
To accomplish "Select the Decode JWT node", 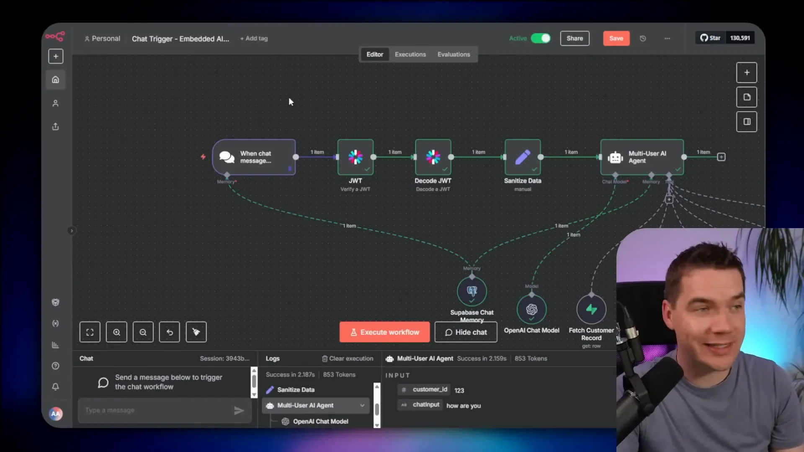I will click(433, 157).
